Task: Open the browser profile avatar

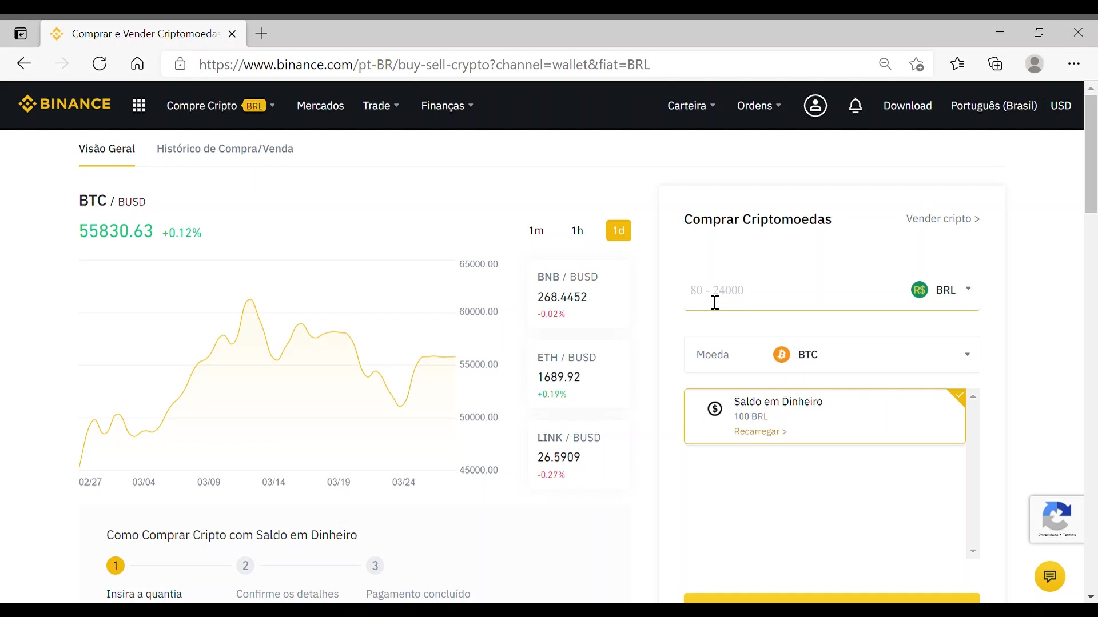Action: (x=1035, y=63)
